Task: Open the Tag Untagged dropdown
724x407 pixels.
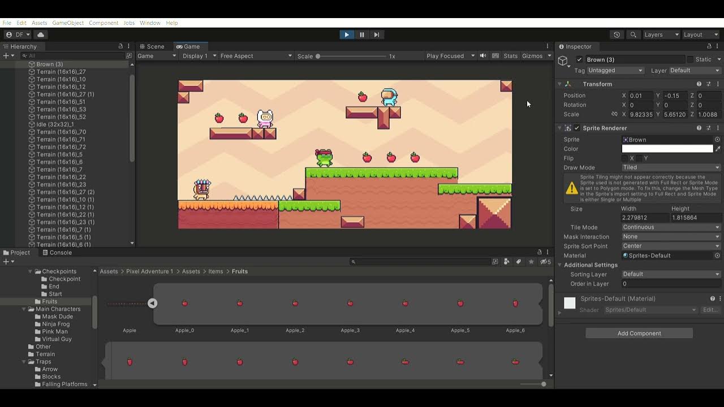Action: (615, 70)
